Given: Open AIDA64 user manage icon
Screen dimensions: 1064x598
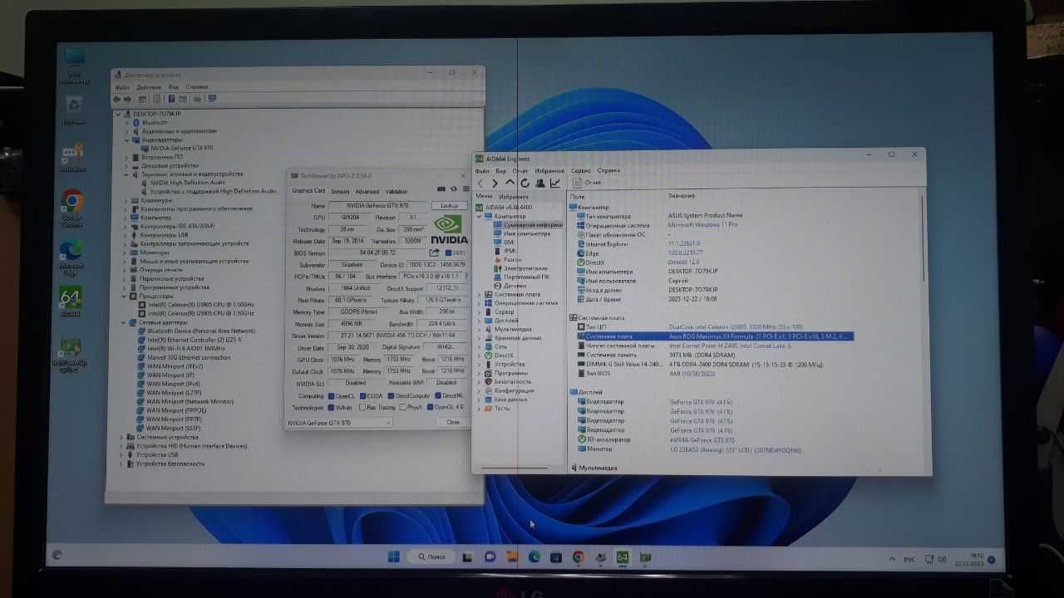Looking at the screenshot, I should tap(540, 183).
